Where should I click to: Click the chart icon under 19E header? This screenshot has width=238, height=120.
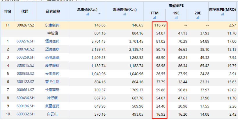point(176,18)
